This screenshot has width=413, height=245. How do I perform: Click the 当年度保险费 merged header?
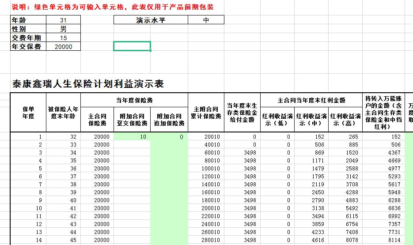pos(134,100)
